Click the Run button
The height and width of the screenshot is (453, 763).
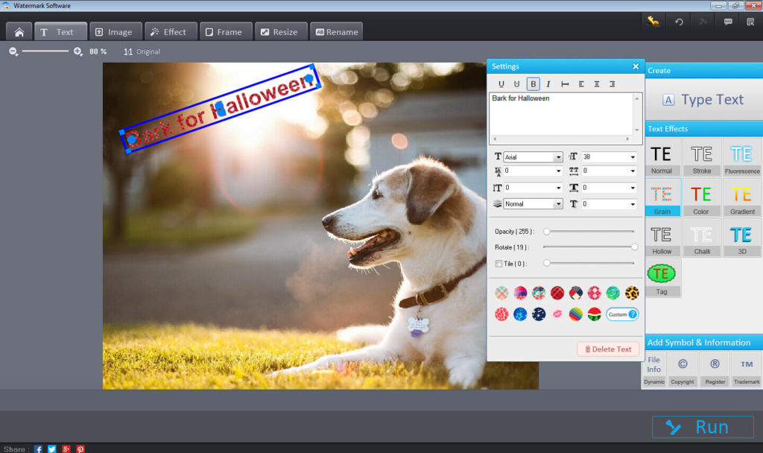(702, 427)
